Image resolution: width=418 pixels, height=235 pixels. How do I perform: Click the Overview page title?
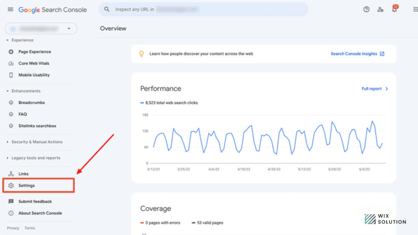click(113, 29)
